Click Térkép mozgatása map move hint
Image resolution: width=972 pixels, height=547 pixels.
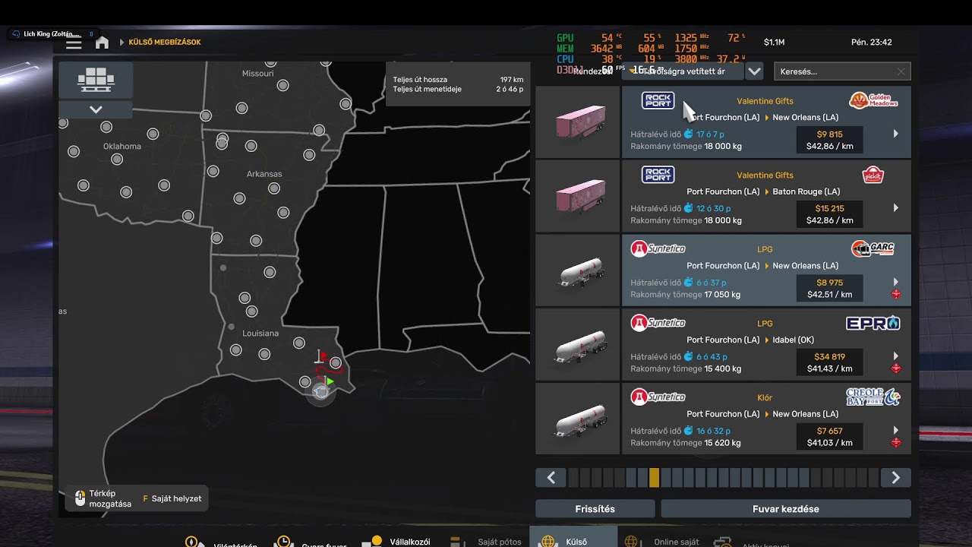coord(103,498)
